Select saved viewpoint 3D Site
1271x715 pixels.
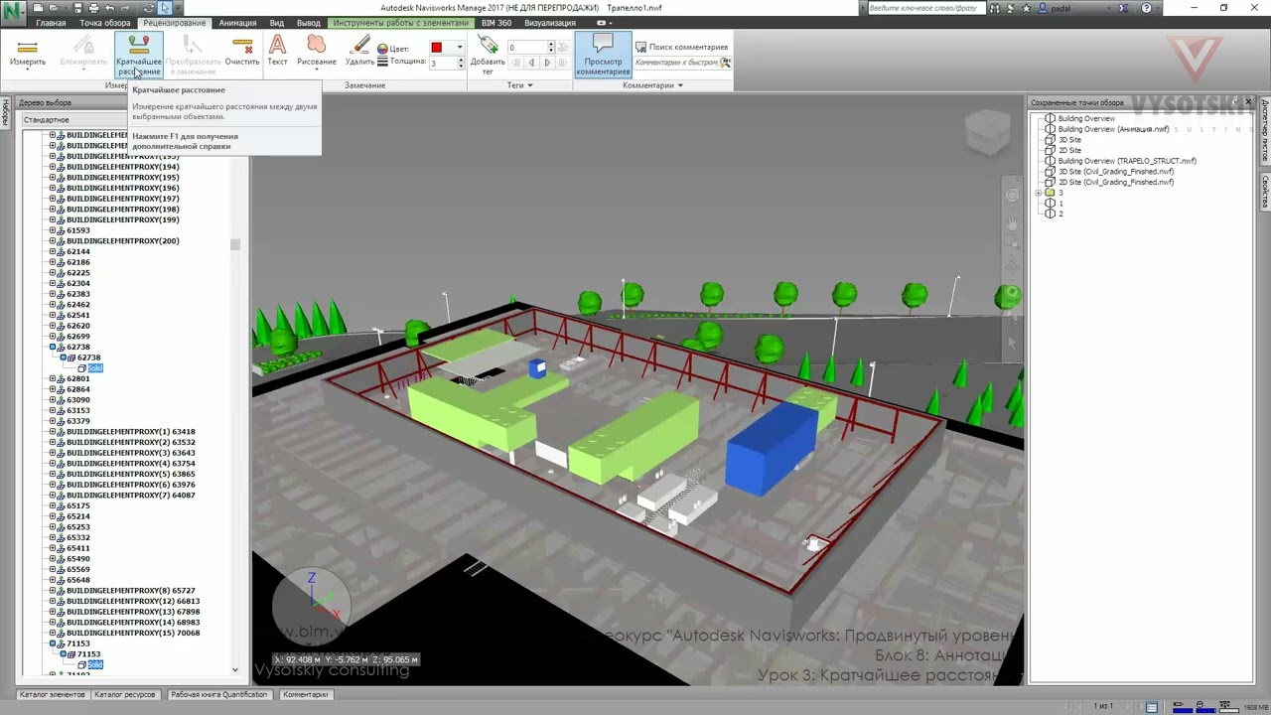pyautogui.click(x=1069, y=140)
